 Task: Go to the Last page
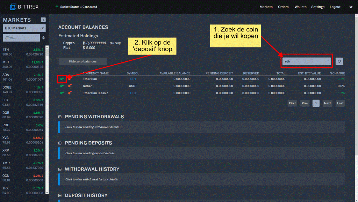340,103
